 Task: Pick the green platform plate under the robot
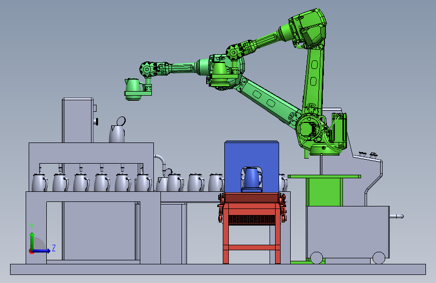(324, 176)
